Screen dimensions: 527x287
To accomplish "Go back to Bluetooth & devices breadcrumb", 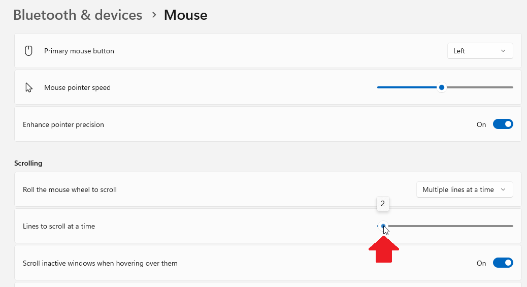I will click(78, 15).
